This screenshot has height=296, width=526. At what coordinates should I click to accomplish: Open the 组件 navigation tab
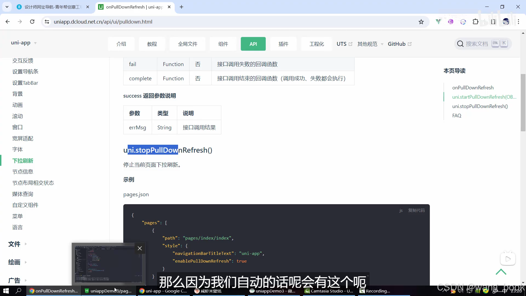coord(223,44)
